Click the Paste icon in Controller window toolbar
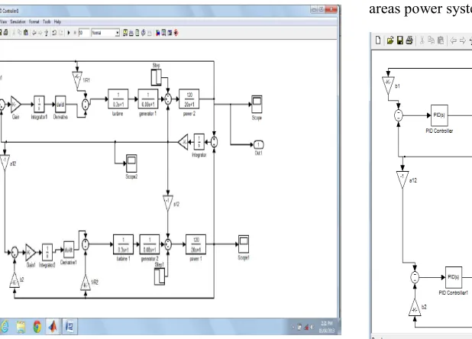 coord(26,33)
